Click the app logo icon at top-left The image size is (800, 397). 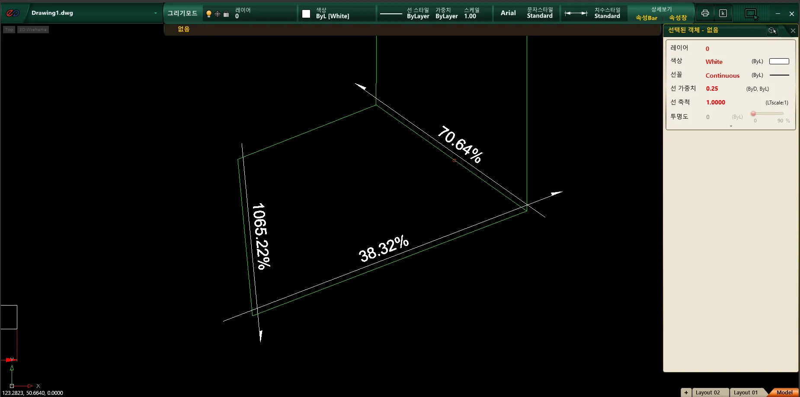pyautogui.click(x=13, y=13)
